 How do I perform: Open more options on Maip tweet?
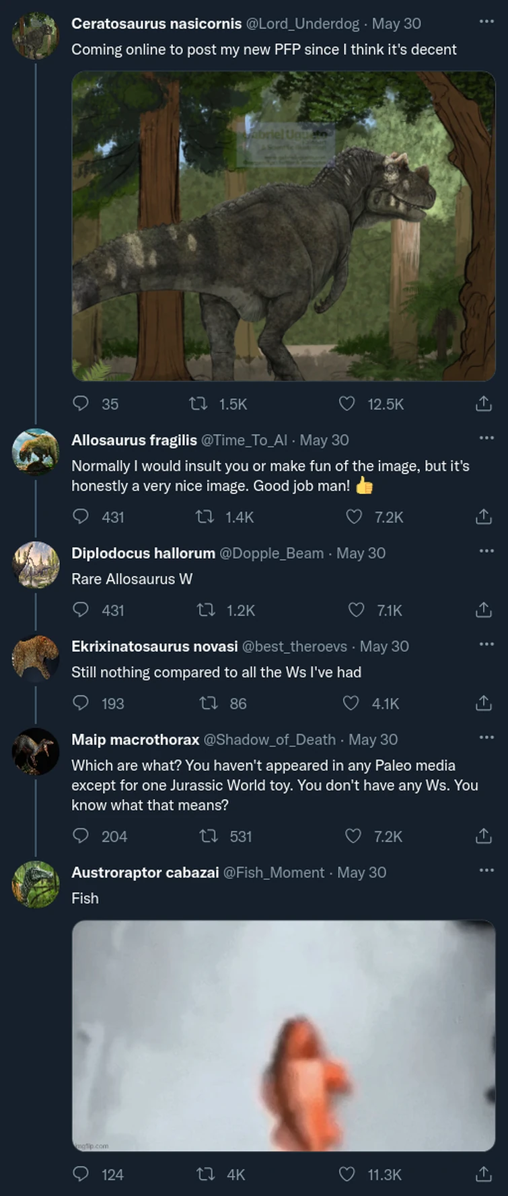[x=486, y=737]
